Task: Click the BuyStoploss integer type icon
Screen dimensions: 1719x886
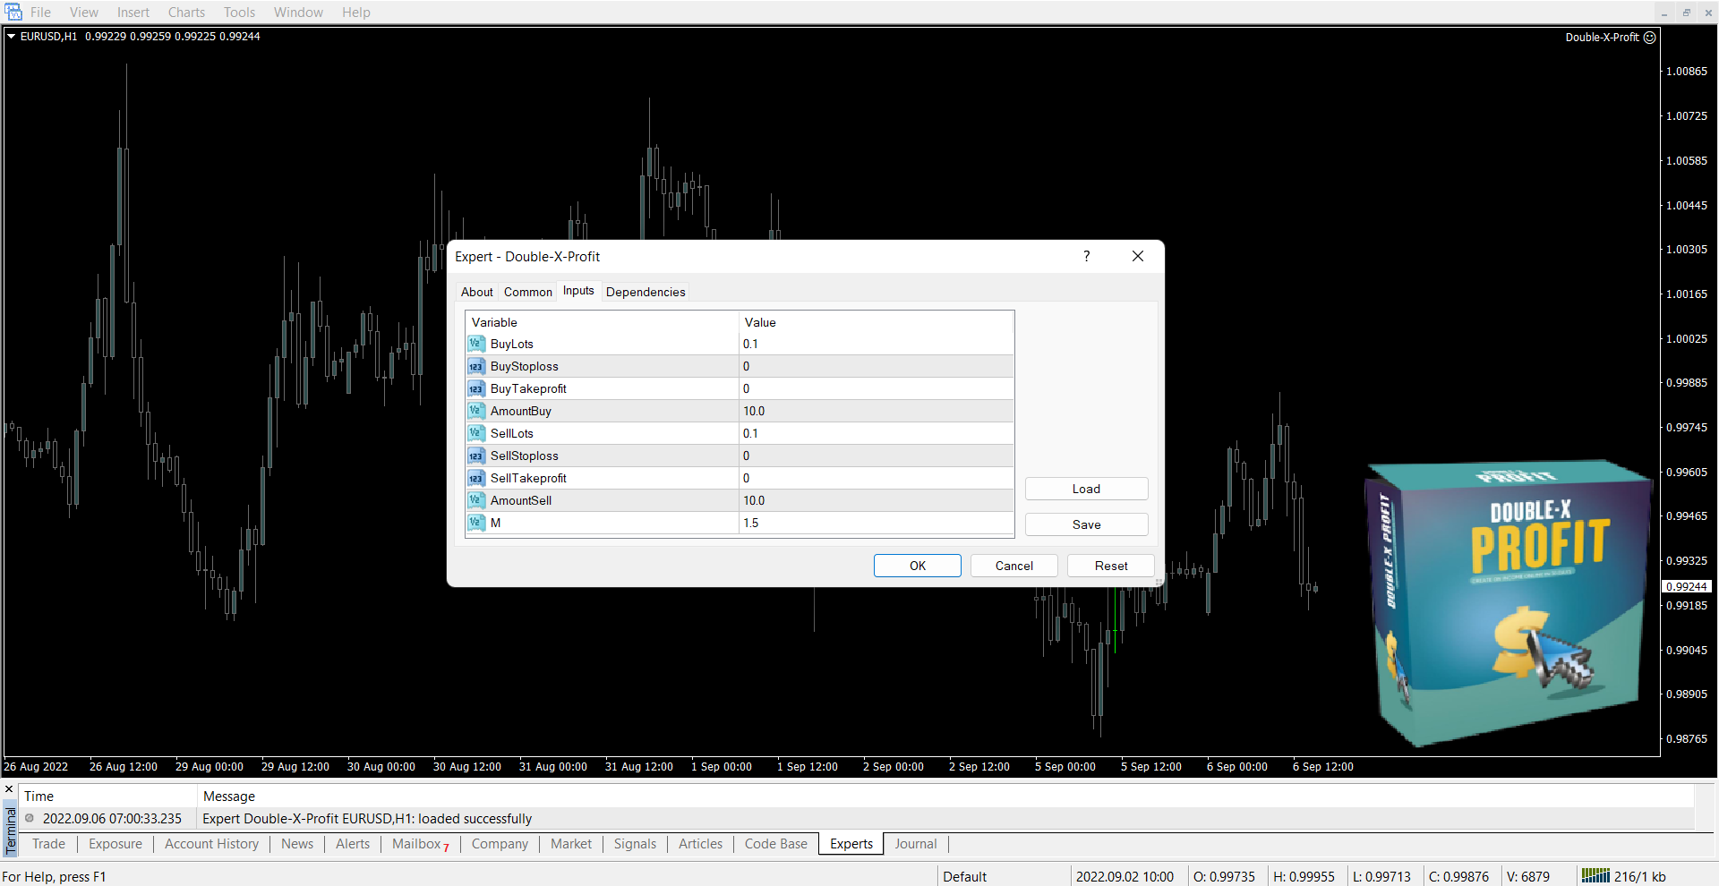Action: [475, 366]
